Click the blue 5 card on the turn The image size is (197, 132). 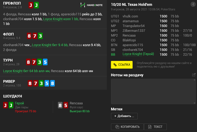(45, 62)
